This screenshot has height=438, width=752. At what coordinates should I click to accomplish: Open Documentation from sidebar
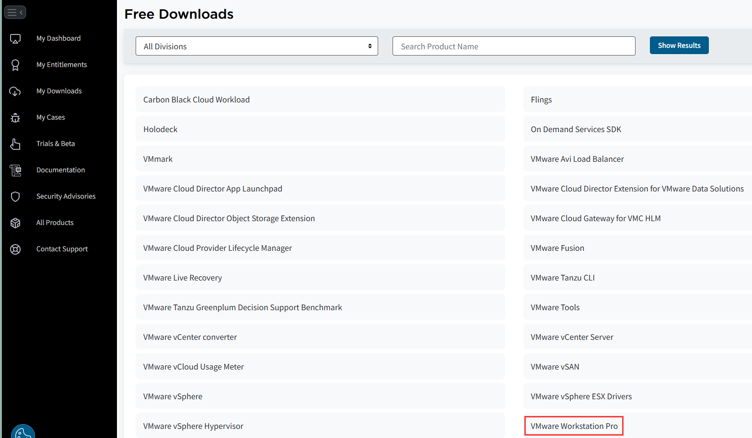pyautogui.click(x=61, y=170)
